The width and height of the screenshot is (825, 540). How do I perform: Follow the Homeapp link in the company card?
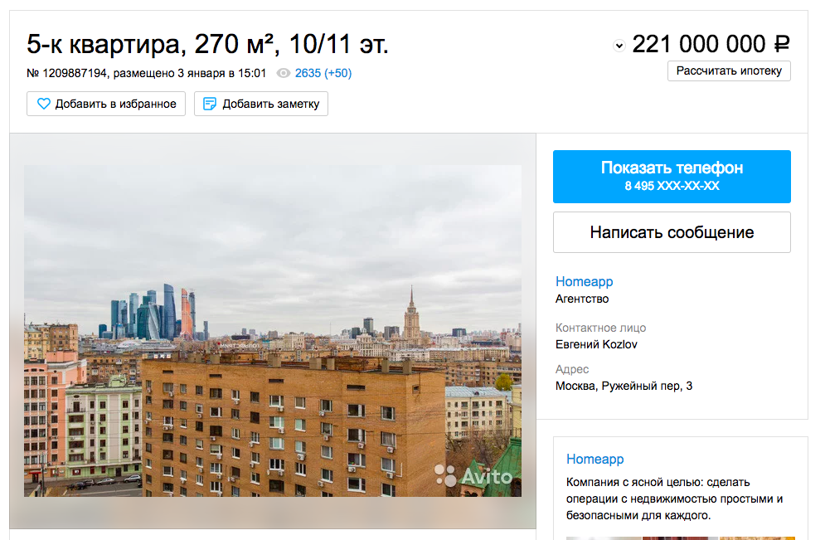(594, 459)
